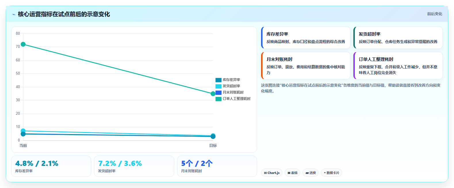Toggle the 月末对账耗时 legend color box
Image resolution: width=454 pixels, height=188 pixels.
pos(219,92)
